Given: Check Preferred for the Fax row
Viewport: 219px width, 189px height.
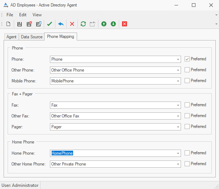Looking at the screenshot, I should [187, 105].
